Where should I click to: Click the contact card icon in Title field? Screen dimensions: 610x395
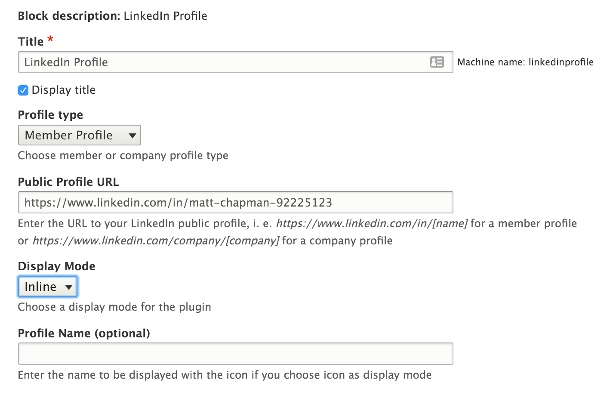437,62
